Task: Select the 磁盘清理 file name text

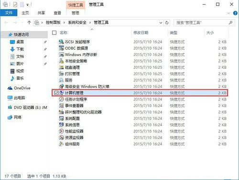Action: (72, 67)
